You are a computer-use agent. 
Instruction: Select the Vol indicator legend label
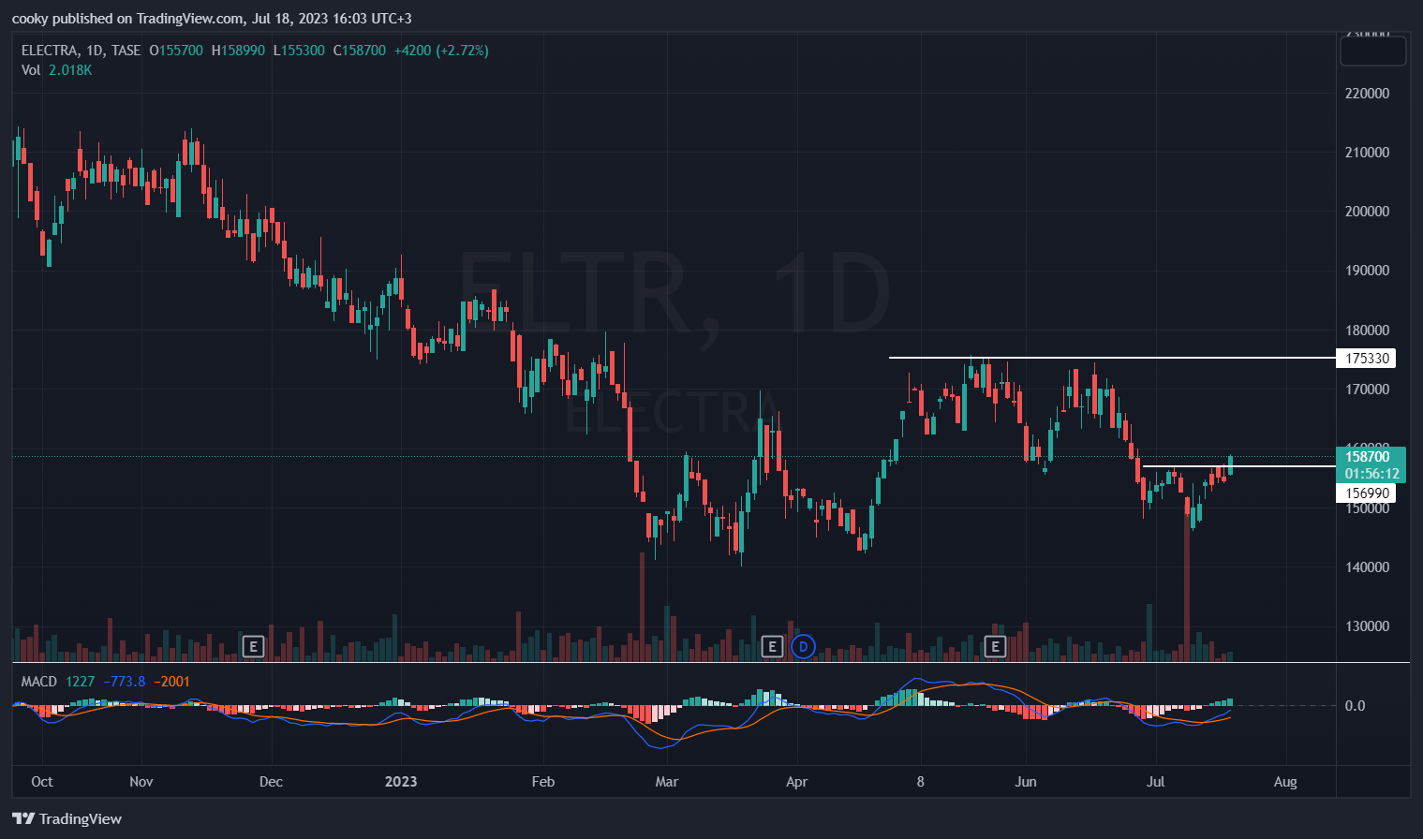(31, 70)
